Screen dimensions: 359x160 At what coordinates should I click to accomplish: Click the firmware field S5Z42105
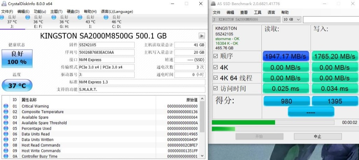pos(106,45)
